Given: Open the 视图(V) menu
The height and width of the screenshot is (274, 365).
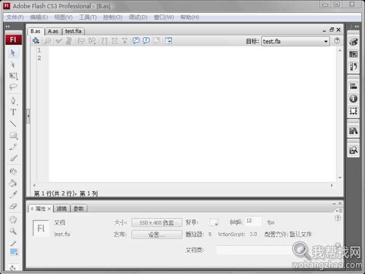Looking at the screenshot, I should click(x=63, y=17).
